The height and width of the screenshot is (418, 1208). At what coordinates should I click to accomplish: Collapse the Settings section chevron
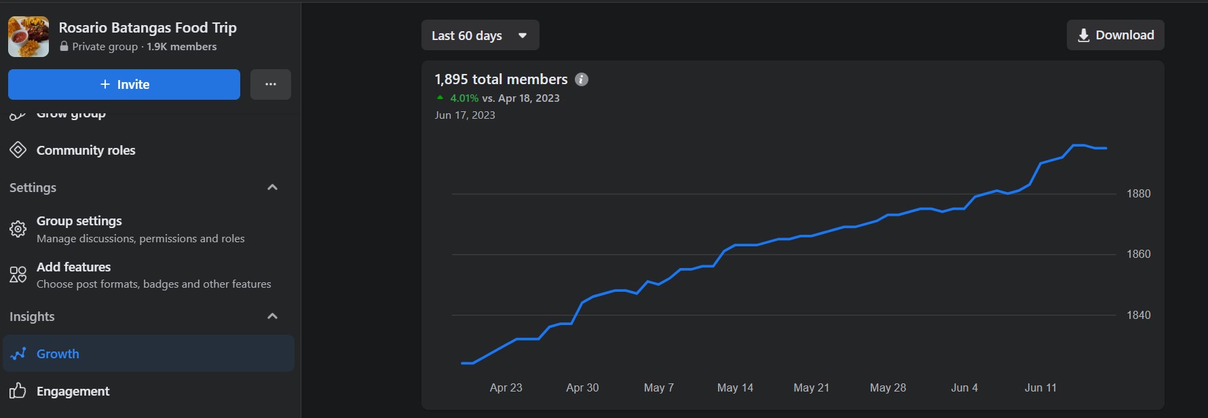(x=272, y=187)
